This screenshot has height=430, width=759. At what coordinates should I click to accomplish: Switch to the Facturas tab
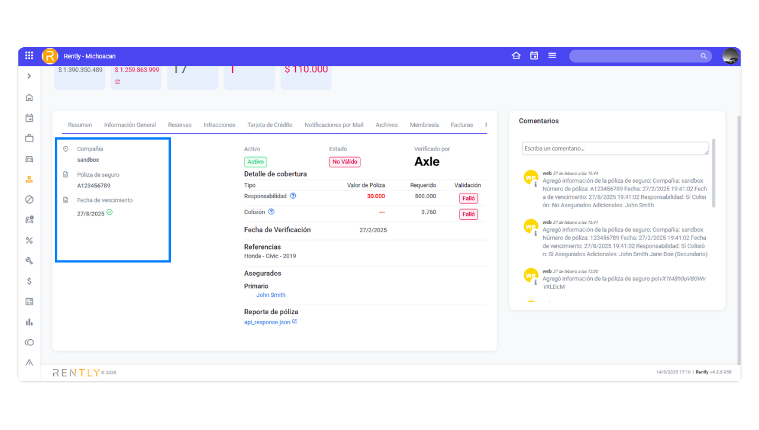click(461, 125)
